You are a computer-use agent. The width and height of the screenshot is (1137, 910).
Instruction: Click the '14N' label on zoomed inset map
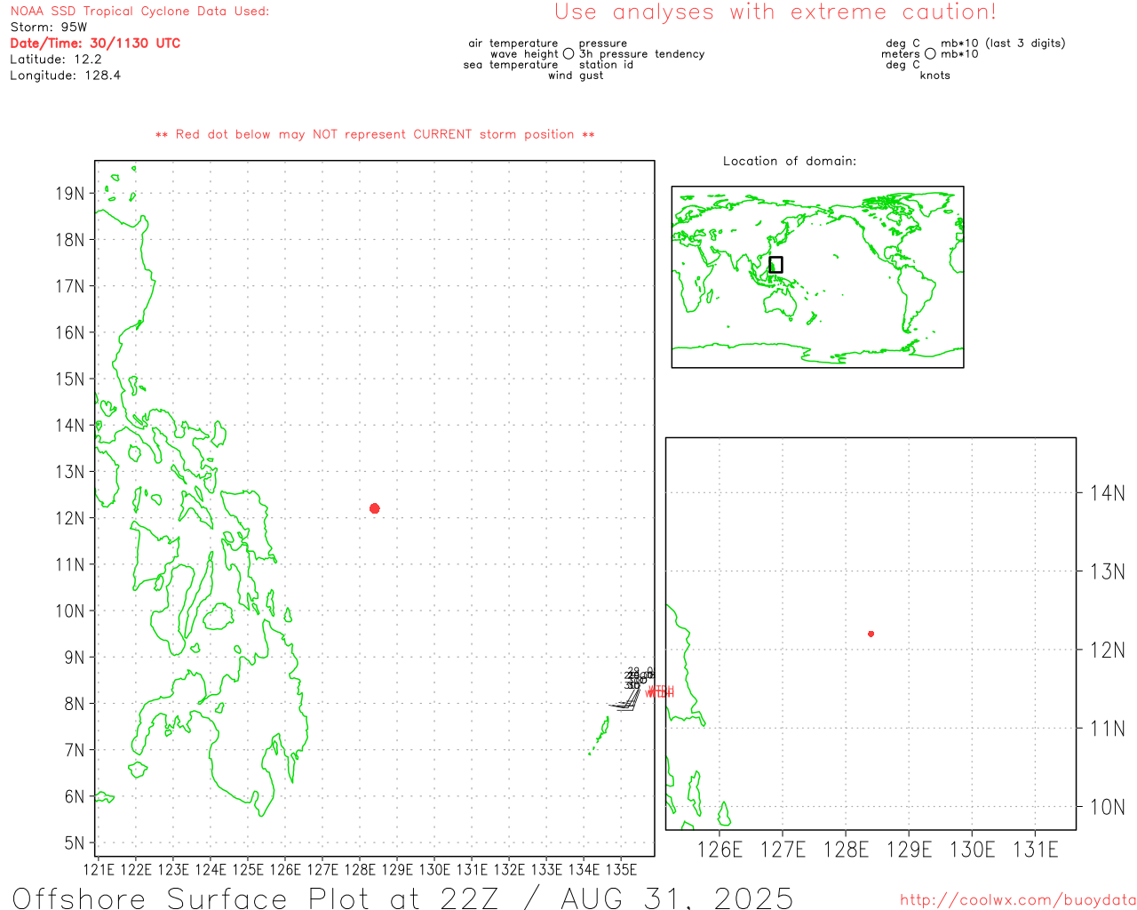tap(1108, 493)
